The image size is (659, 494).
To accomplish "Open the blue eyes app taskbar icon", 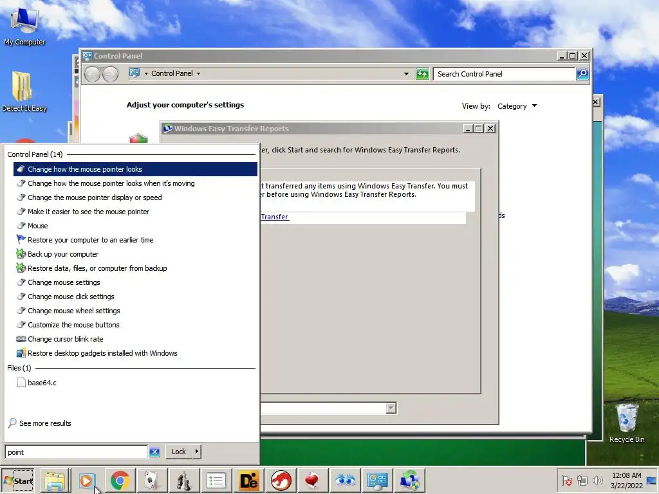I will click(x=345, y=480).
